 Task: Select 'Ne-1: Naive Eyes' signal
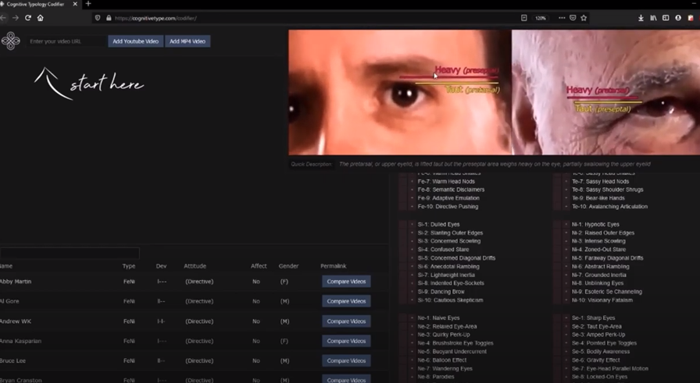point(438,318)
